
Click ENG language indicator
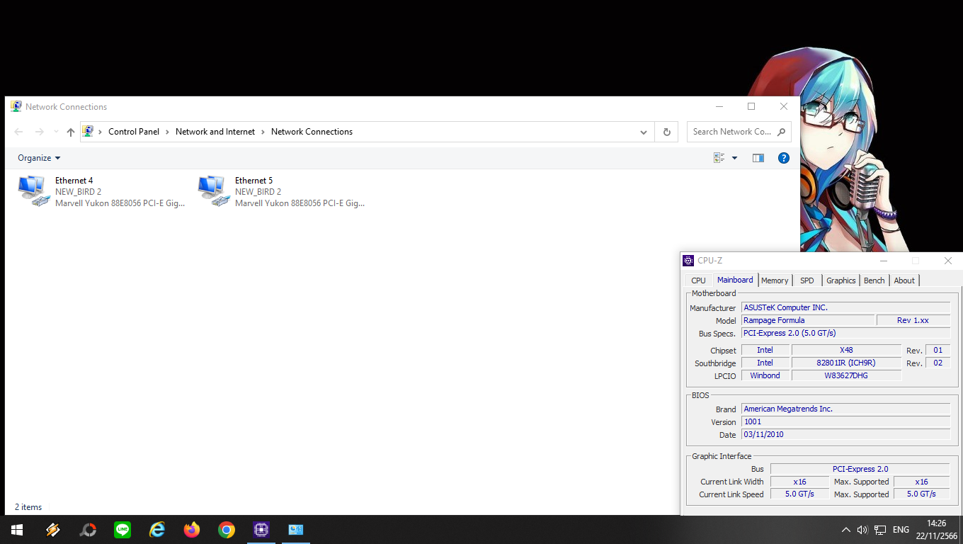coord(901,530)
